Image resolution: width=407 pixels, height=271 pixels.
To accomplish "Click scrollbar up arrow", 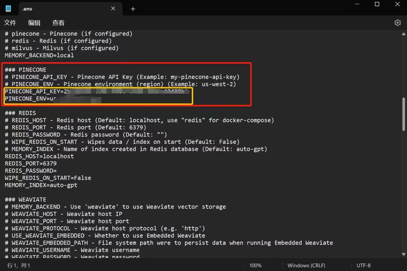I will (403, 34).
